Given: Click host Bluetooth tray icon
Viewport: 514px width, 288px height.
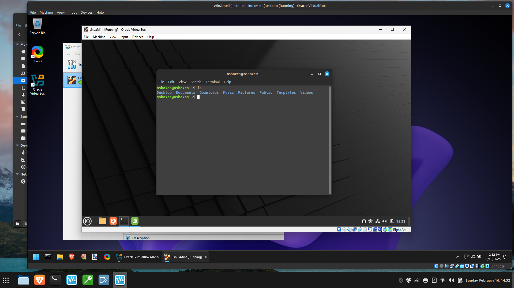Looking at the screenshot, I should point(401,280).
